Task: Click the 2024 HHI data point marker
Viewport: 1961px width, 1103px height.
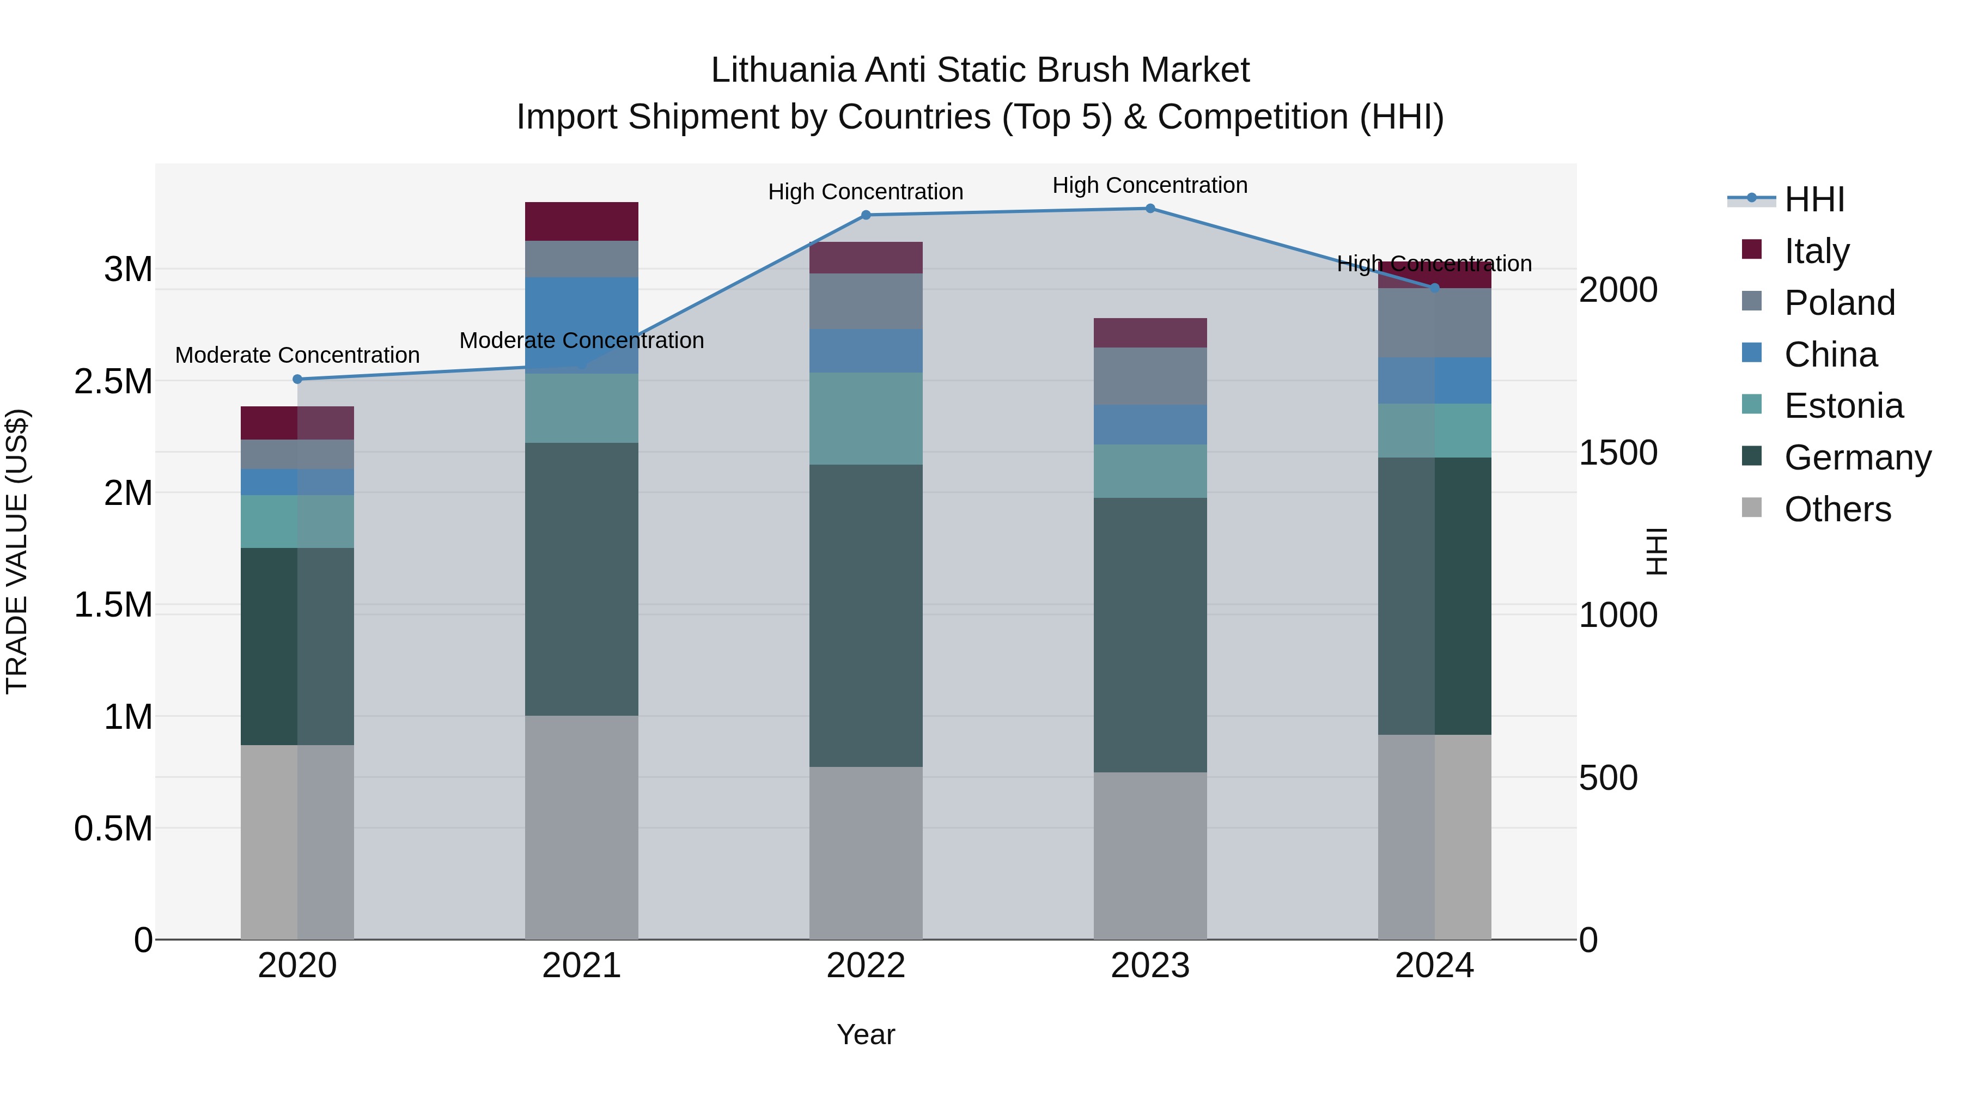Action: pos(1435,288)
